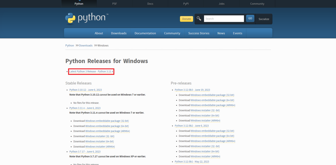This screenshot has width=336, height=165.
Task: Go to Downloads breadcrumb link
Action: 86,45
